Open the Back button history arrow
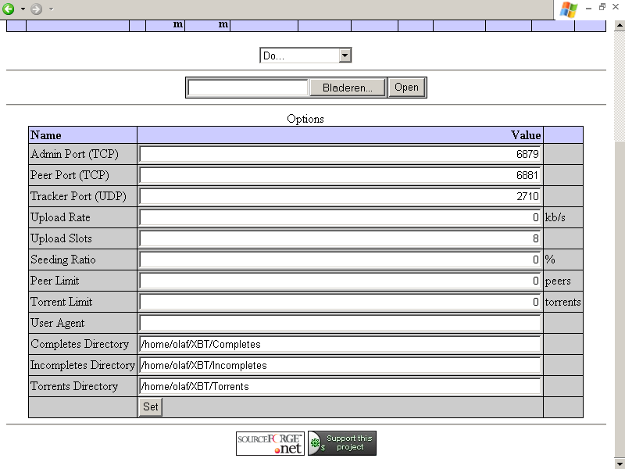The image size is (625, 469). pos(22,9)
